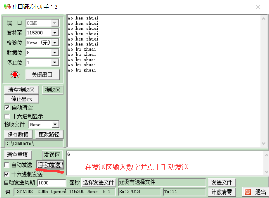The image size is (269, 198).
Task: Click the 自动发送周期 1000 input field
Action: tap(52, 183)
